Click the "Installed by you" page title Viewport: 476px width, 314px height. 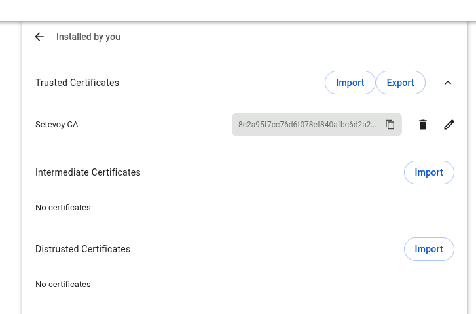tap(88, 37)
